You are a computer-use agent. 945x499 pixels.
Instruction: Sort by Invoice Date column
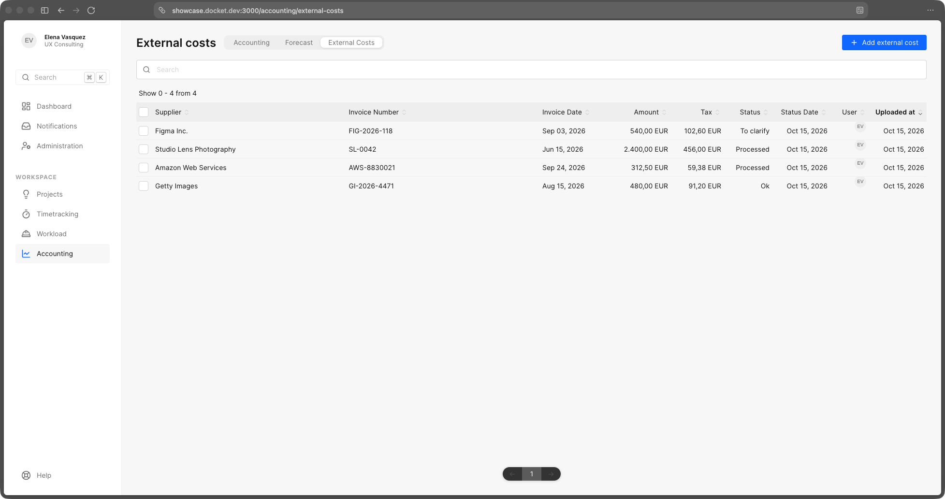(566, 112)
